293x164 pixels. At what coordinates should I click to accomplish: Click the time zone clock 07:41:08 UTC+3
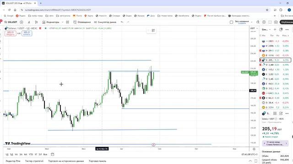click(x=250, y=154)
